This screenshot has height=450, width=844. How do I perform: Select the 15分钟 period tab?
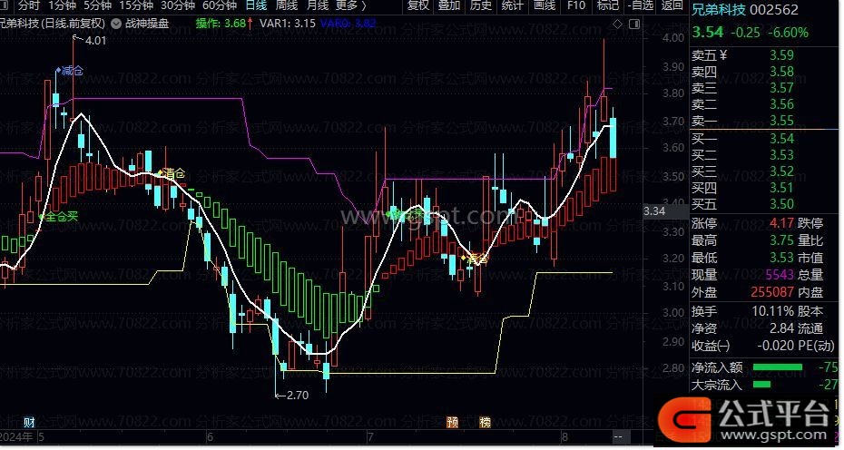[136, 6]
